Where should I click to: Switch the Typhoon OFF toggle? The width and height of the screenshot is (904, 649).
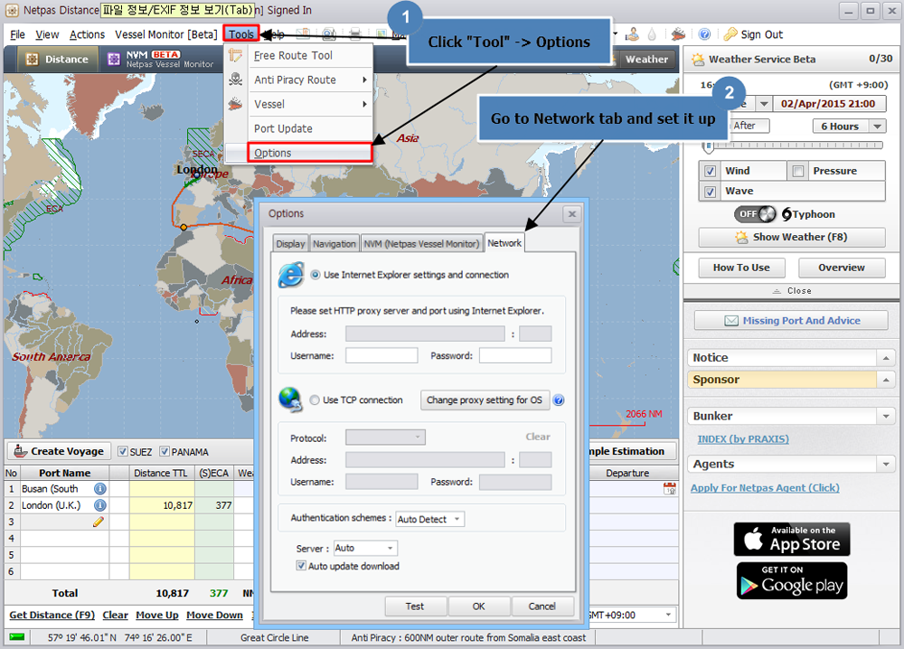(x=755, y=214)
